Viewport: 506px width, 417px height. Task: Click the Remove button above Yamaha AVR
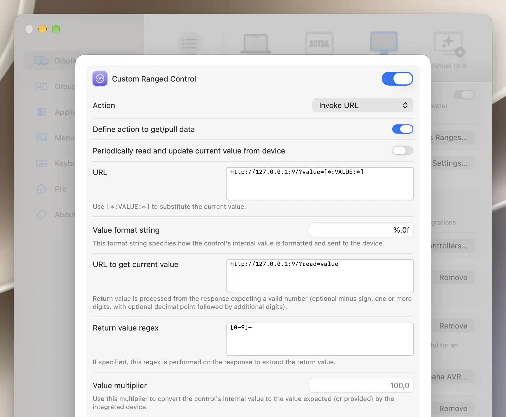coord(453,326)
